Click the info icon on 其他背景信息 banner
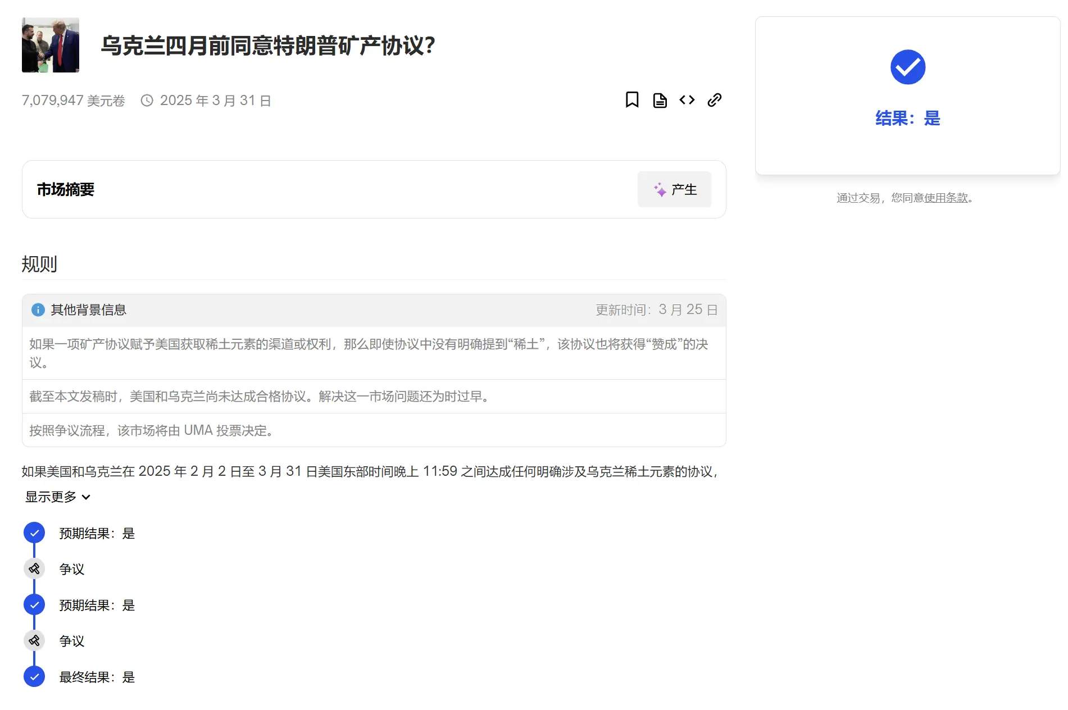The height and width of the screenshot is (710, 1068). pos(38,310)
